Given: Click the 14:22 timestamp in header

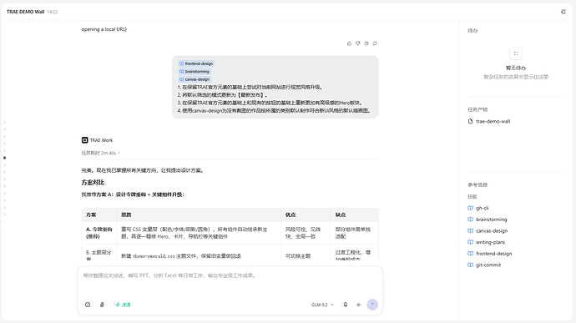Looking at the screenshot, I should 53,12.
